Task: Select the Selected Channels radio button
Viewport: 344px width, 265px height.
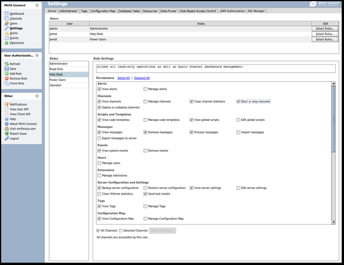Action: click(121, 231)
